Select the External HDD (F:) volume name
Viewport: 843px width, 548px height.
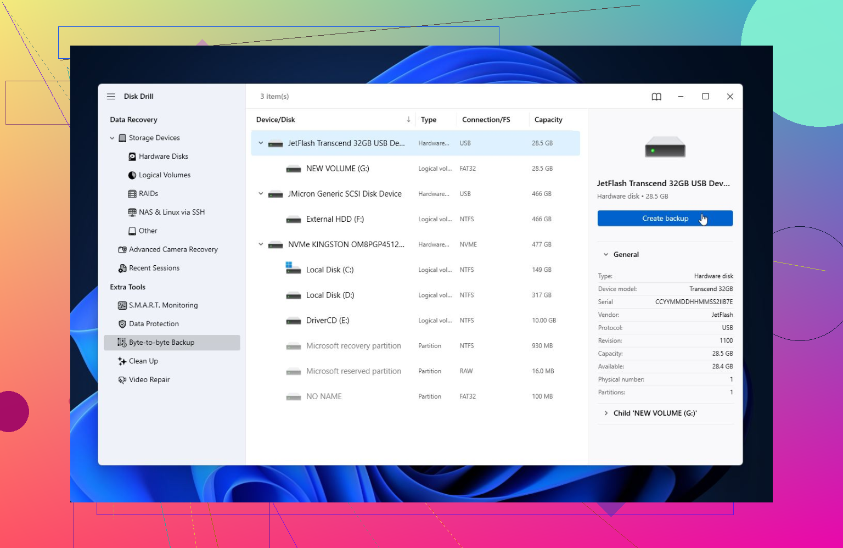[x=335, y=219]
